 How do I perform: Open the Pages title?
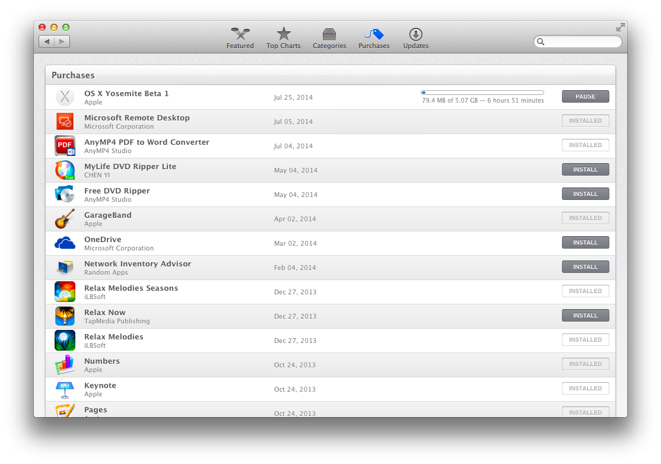96,410
